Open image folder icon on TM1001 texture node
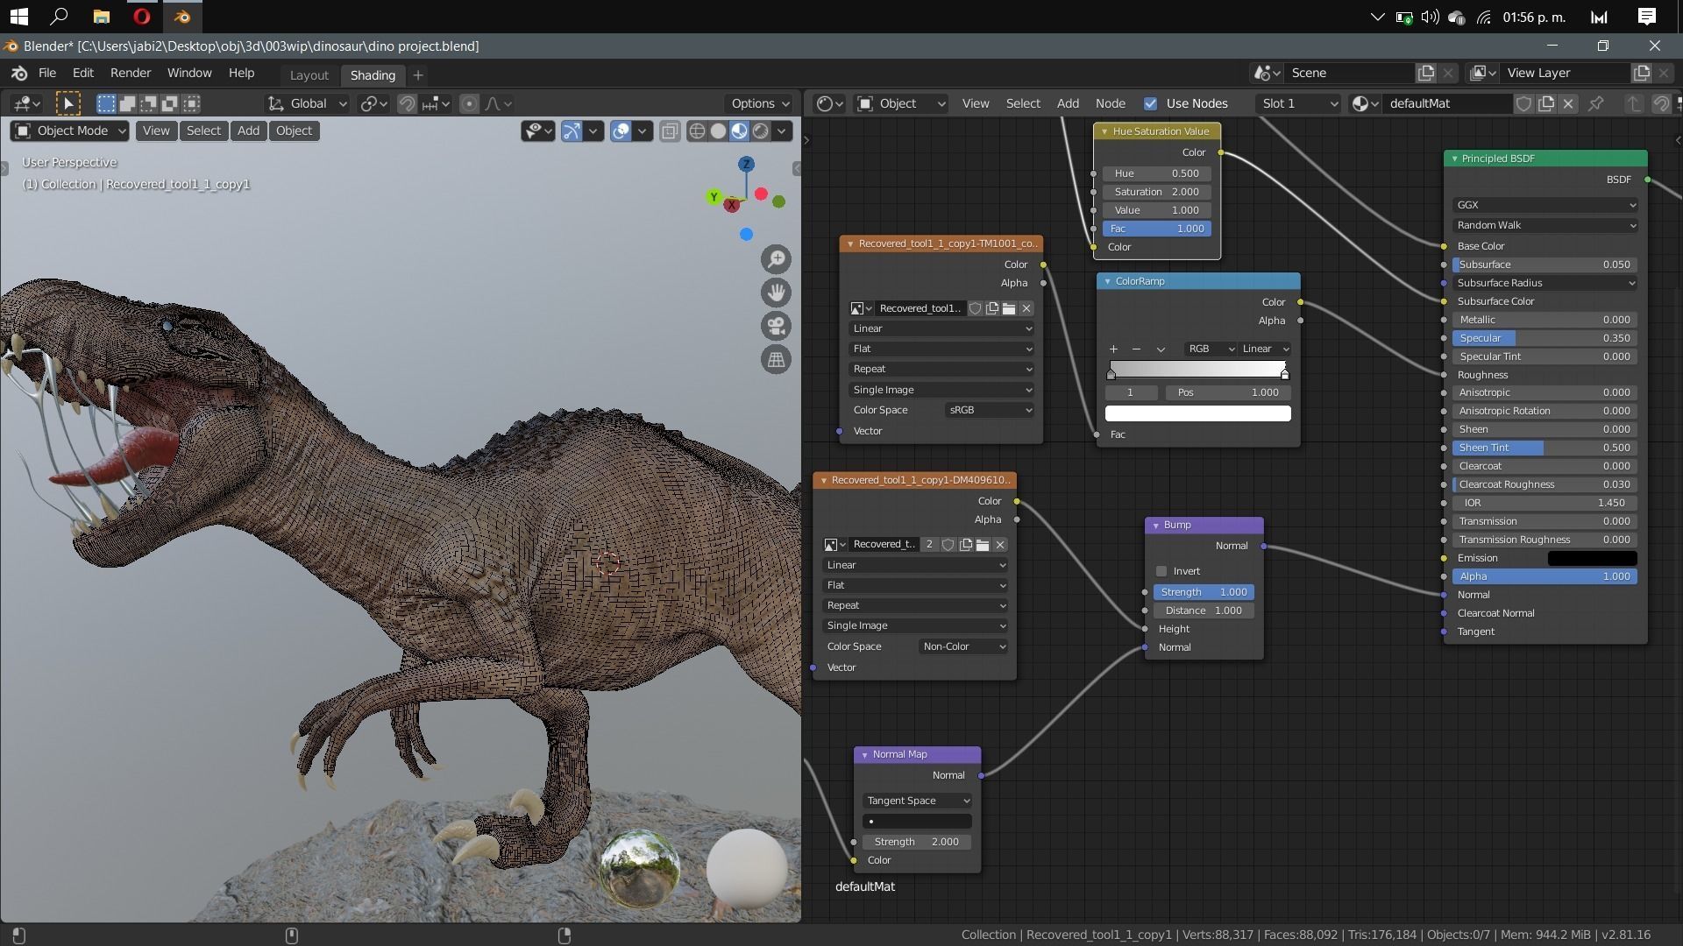Viewport: 1683px width, 946px height. coord(1009,308)
